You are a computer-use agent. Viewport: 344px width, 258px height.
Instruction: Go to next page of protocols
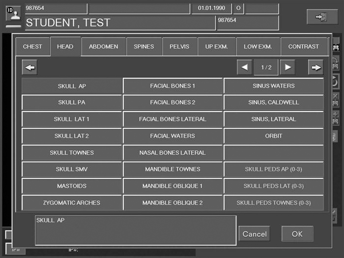(x=287, y=67)
